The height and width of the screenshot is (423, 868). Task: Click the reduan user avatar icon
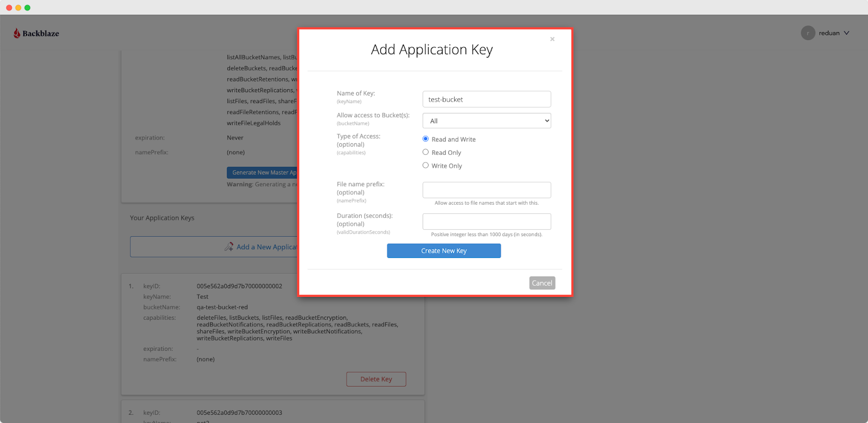(x=808, y=33)
